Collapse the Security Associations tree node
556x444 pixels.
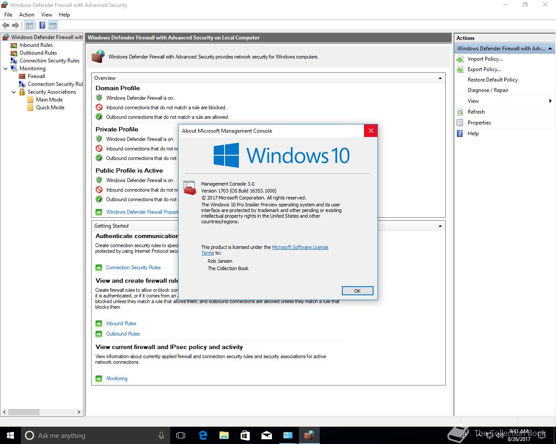(13, 92)
